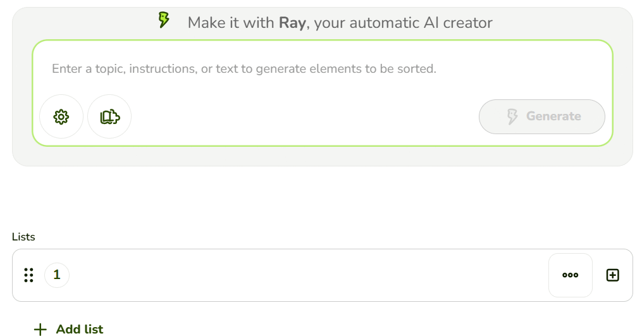
Task: Click the Generate button
Action: pyautogui.click(x=541, y=116)
